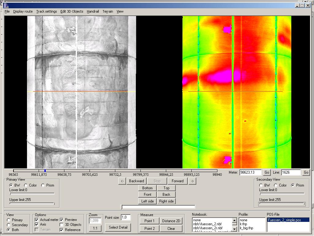Select lr_big.thp in Profile list

(x=247, y=228)
